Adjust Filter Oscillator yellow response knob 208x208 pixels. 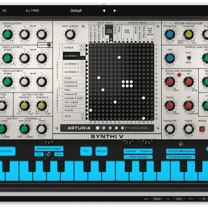coord(188,34)
